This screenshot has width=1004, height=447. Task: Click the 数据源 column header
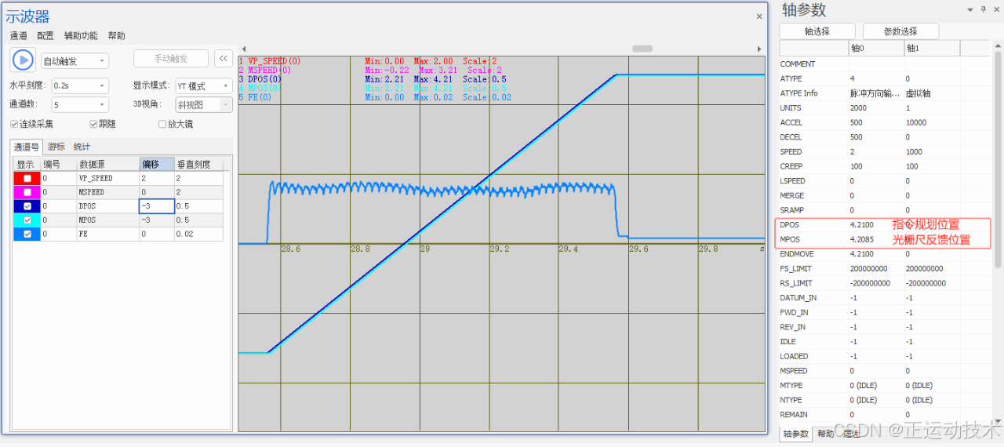coord(108,165)
